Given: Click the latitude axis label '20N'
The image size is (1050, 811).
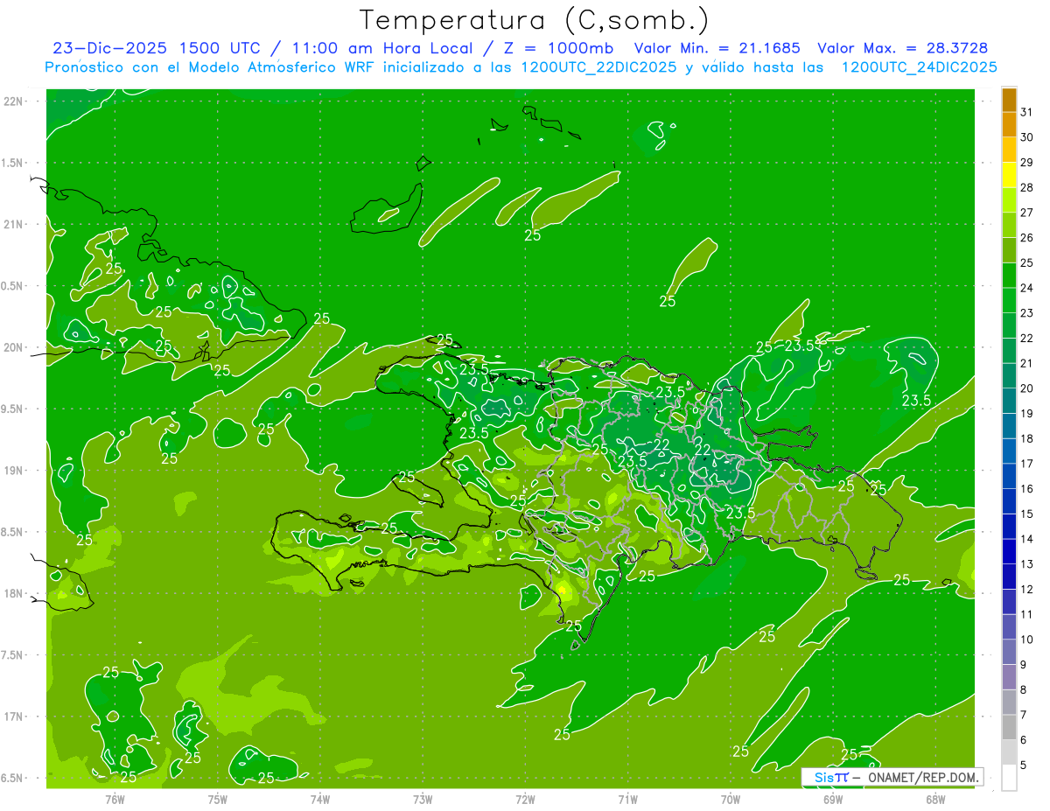Looking at the screenshot, I should [15, 347].
